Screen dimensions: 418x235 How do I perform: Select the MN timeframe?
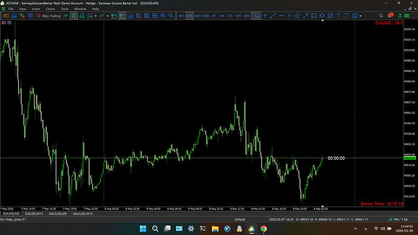247,16
